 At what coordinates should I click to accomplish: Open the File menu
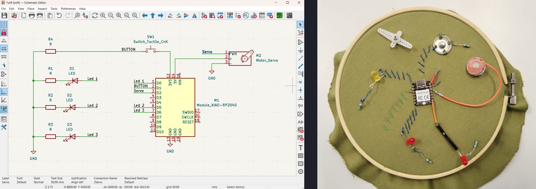click(4, 8)
